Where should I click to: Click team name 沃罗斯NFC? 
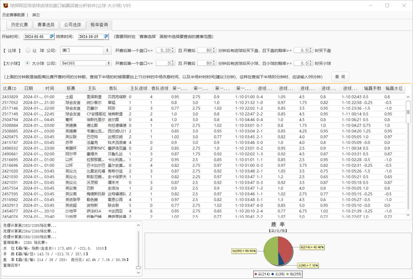tap(96, 148)
